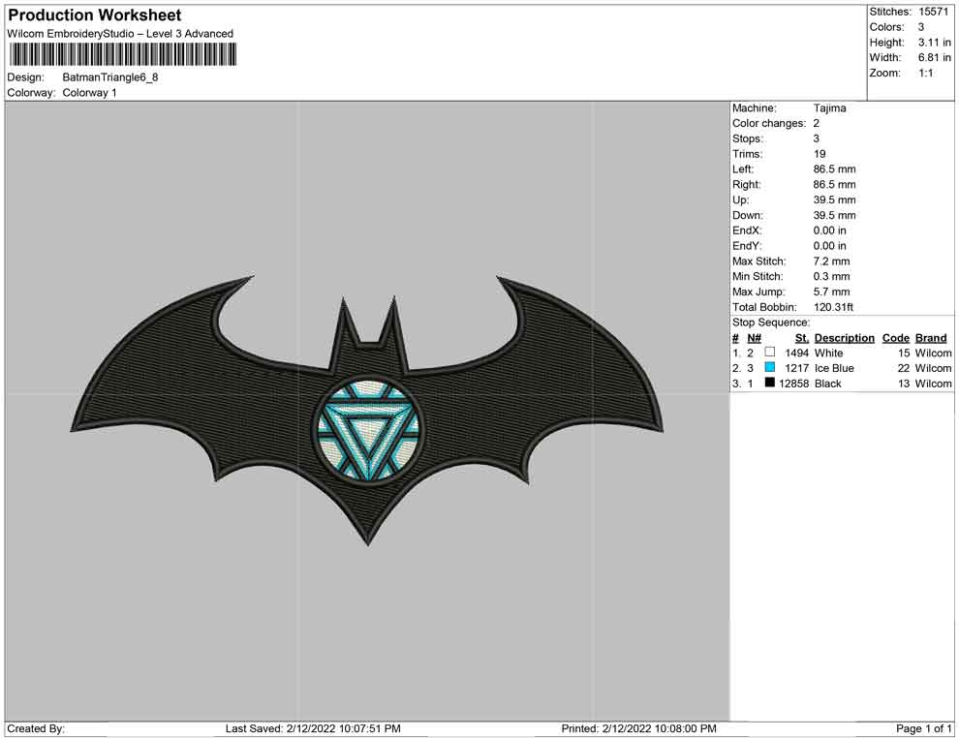Image resolution: width=959 pixels, height=738 pixels.
Task: Click the St. column header
Action: pos(801,338)
